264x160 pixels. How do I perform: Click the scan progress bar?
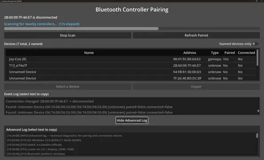point(132,28)
